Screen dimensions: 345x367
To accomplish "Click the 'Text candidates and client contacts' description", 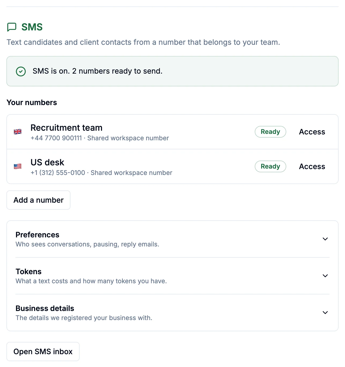I will [143, 42].
